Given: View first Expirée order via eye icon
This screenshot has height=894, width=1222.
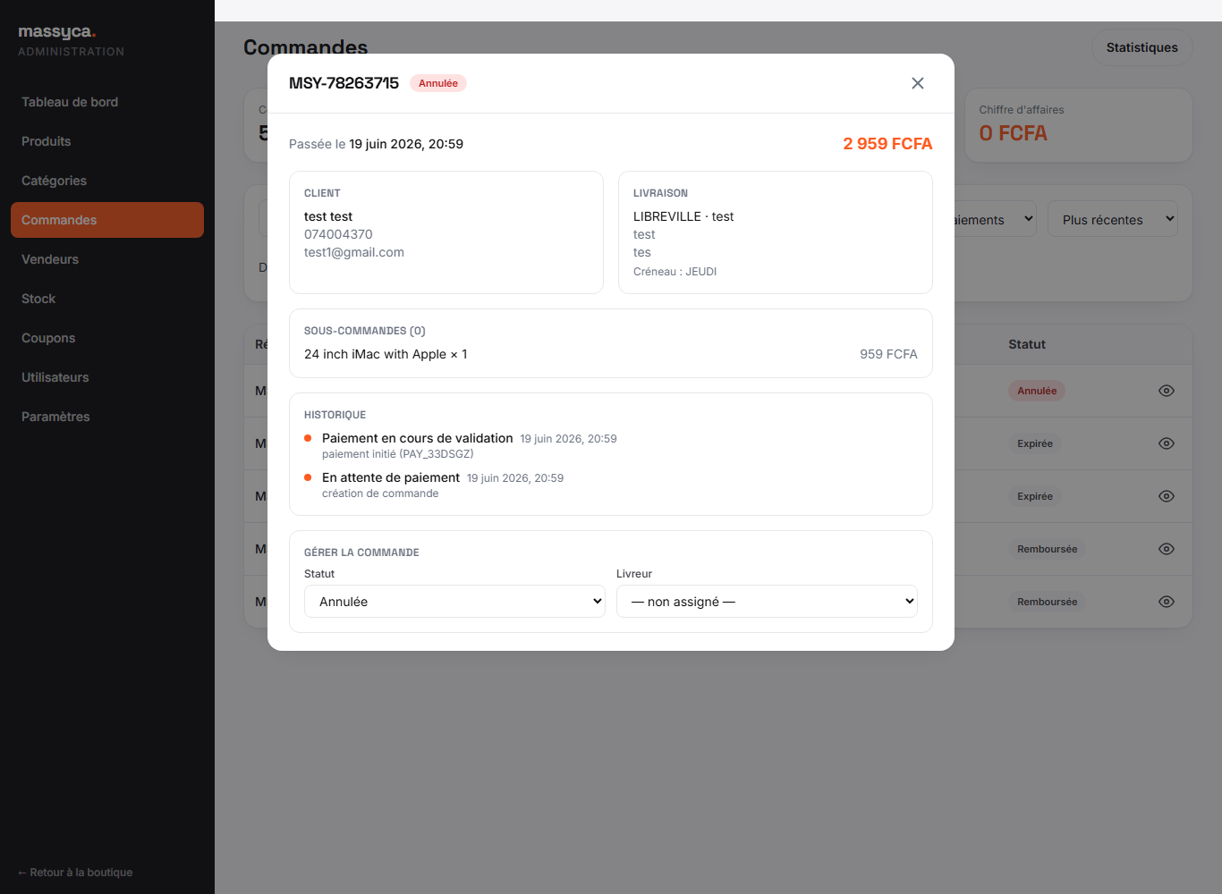Looking at the screenshot, I should tap(1167, 443).
